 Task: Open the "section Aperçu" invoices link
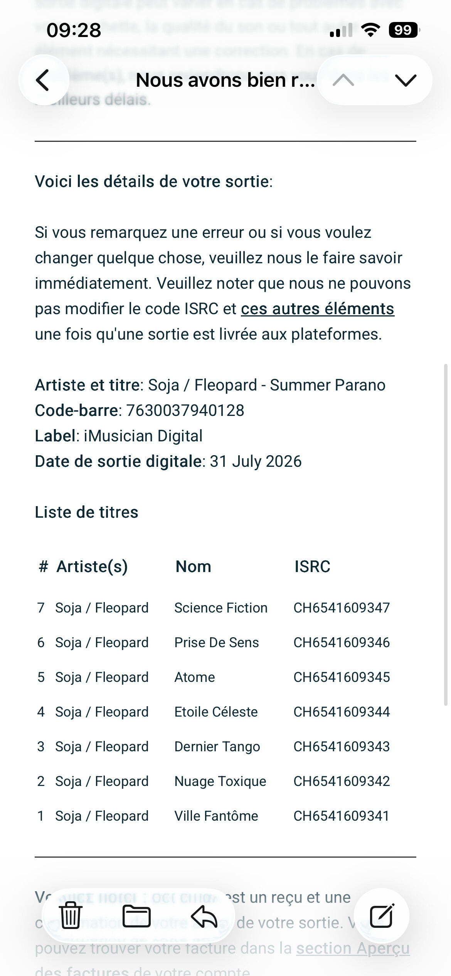(353, 948)
